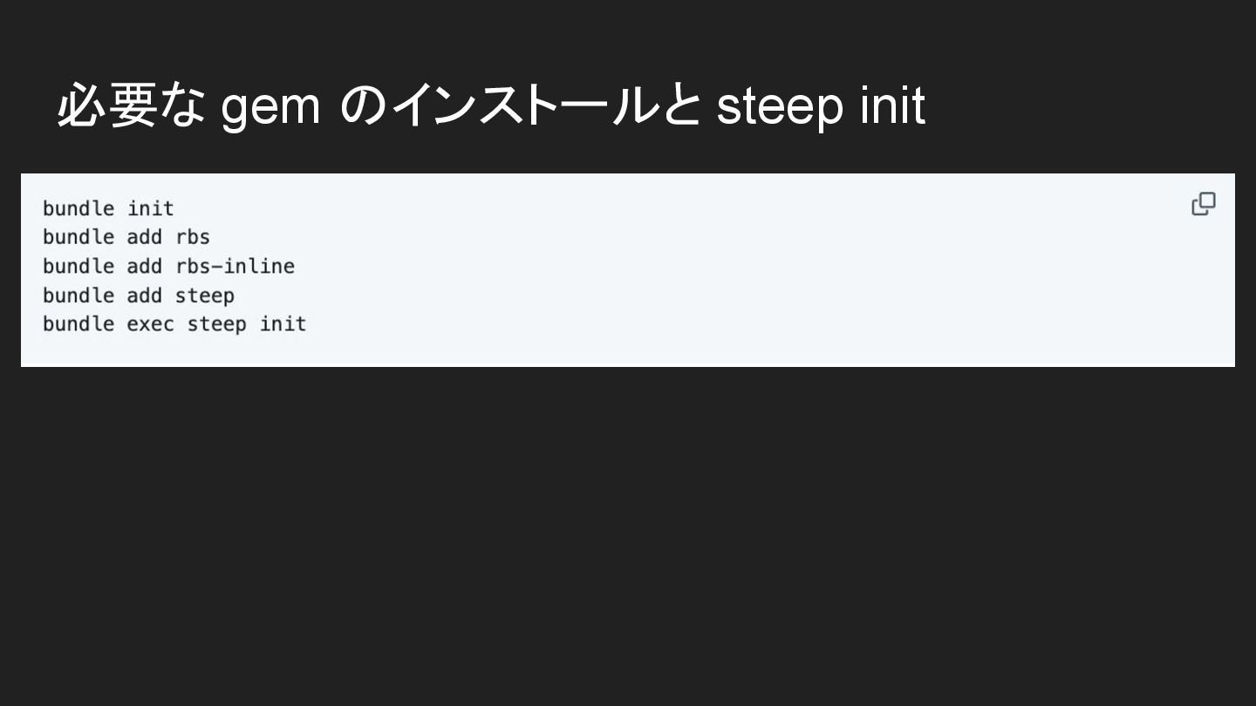
Task: Click "add" in the second code line
Action: coord(144,237)
